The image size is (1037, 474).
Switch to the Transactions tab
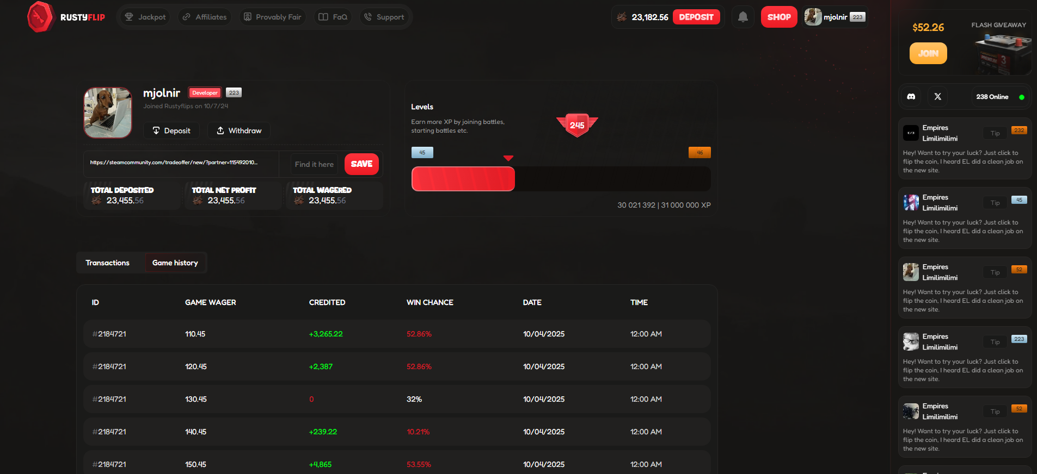point(107,263)
